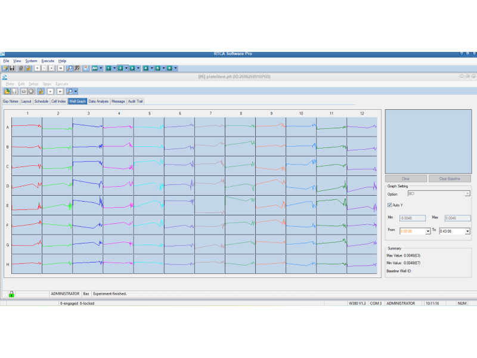The height and width of the screenshot is (358, 477).
Task: Click the green lock icon in status bar
Action: [x=11, y=294]
